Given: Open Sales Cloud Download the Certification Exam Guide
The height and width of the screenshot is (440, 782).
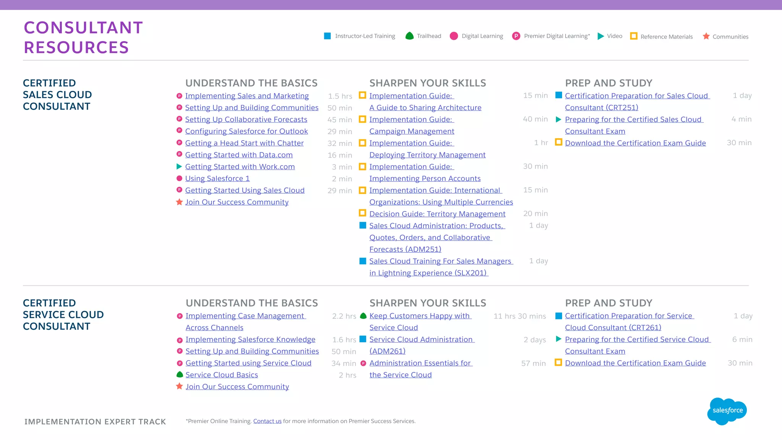Looking at the screenshot, I should coord(635,143).
